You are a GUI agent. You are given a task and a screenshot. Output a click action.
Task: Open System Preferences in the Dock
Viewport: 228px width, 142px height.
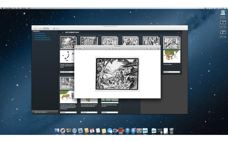pyautogui.click(x=139, y=131)
